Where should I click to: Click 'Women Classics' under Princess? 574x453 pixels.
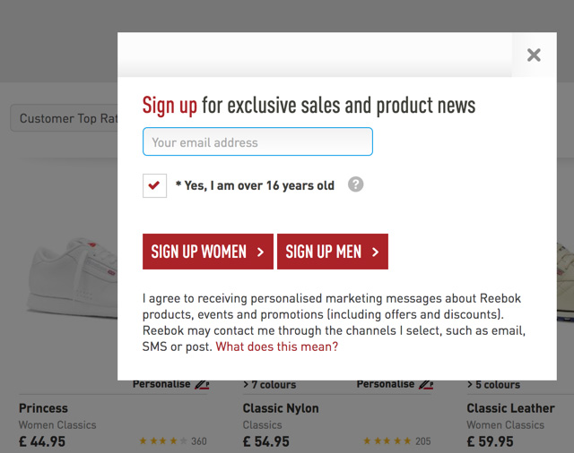(x=57, y=425)
